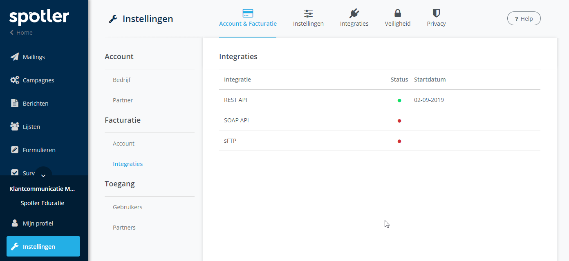Screen dimensions: 569x261
Task: Open the Help button
Action: pos(524,18)
